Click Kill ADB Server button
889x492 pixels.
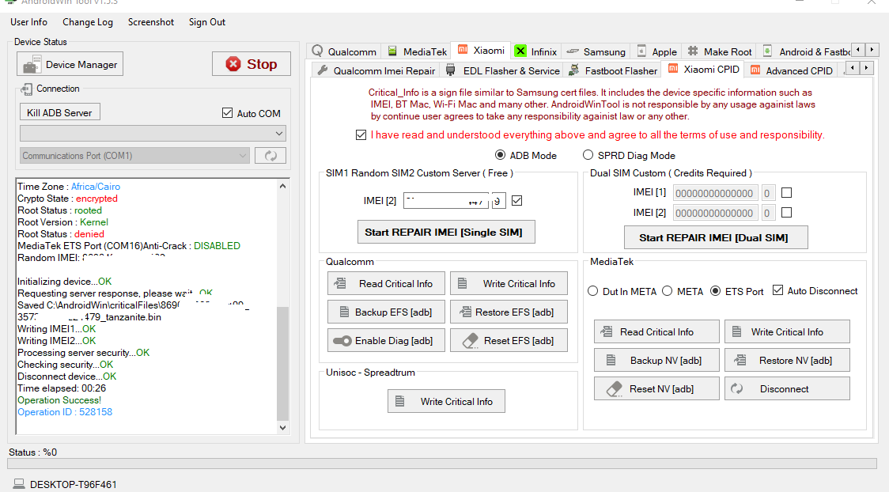coord(60,112)
